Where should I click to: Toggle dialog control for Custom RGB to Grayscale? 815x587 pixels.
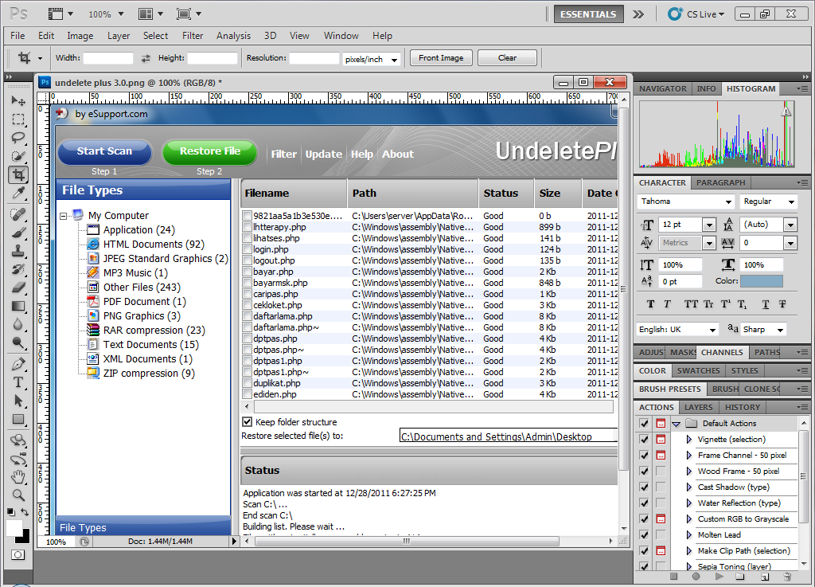coord(661,519)
